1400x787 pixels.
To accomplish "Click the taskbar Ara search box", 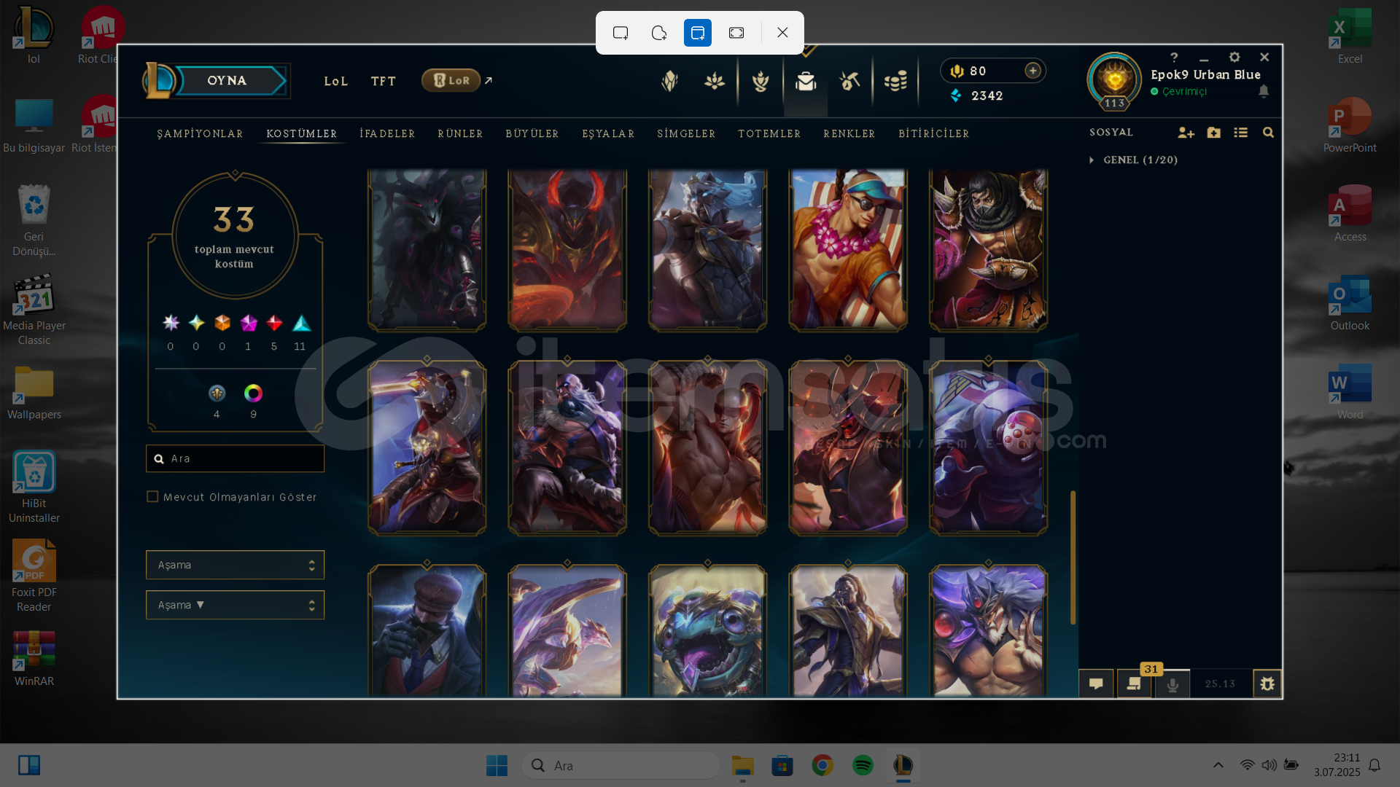I will pos(621,765).
